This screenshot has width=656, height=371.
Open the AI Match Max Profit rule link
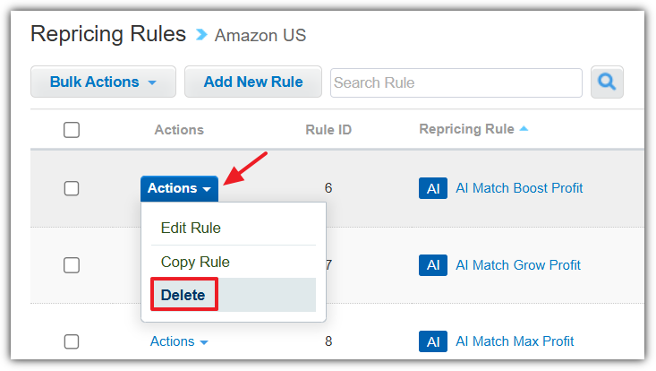point(515,341)
